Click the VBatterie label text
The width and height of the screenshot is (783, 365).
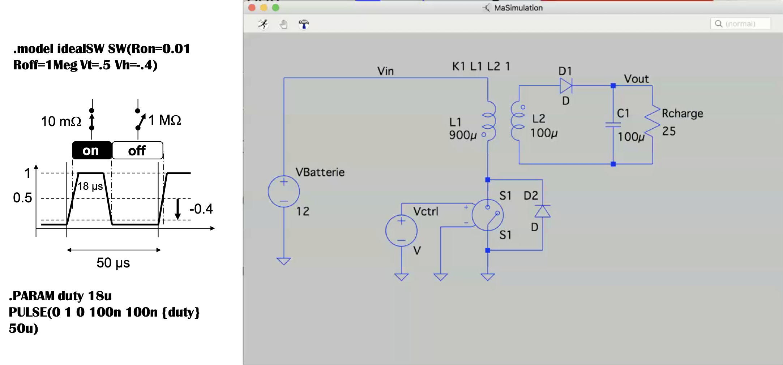pos(320,172)
